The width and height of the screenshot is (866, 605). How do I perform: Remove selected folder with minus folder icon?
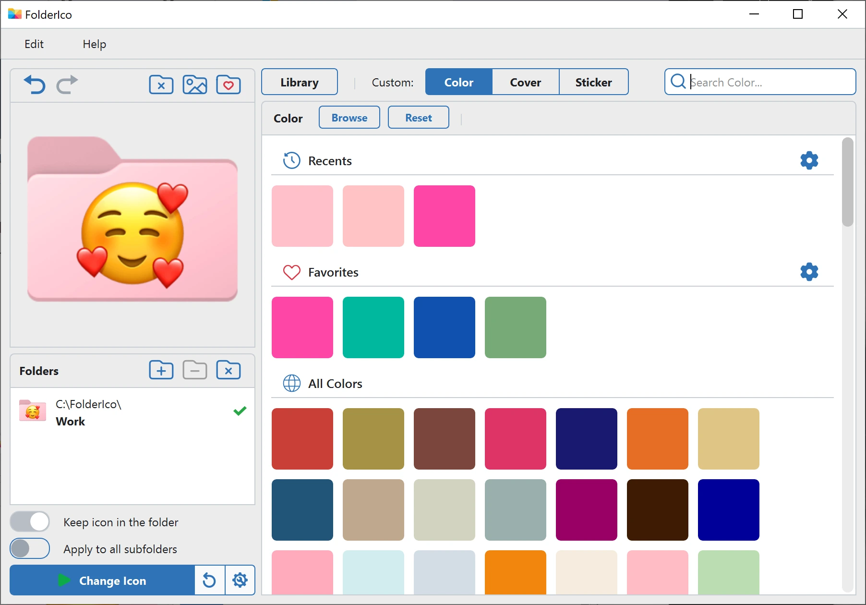click(195, 370)
